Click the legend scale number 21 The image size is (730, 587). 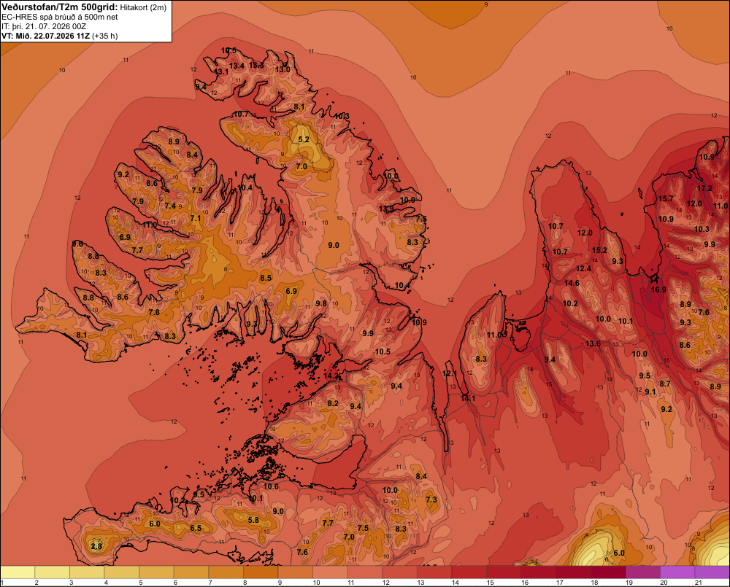point(698,583)
